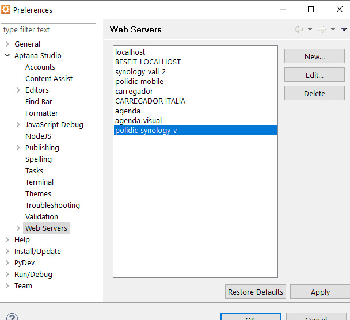Select Publishing preference page
The image size is (350, 320).
[42, 148]
